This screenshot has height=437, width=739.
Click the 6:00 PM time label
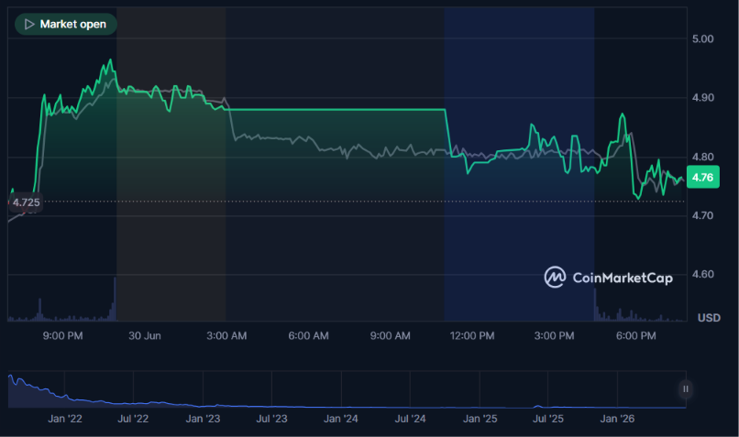click(636, 335)
